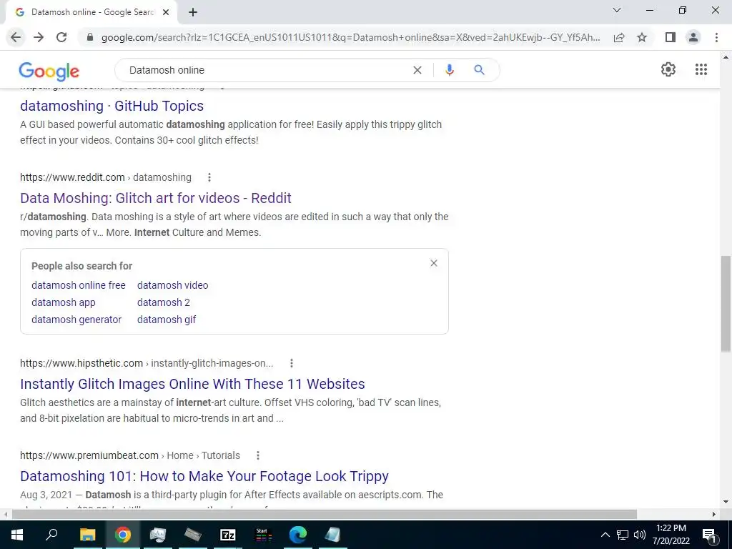The height and width of the screenshot is (549, 732).
Task: Click the browser forward arrow
Action: coord(39,37)
